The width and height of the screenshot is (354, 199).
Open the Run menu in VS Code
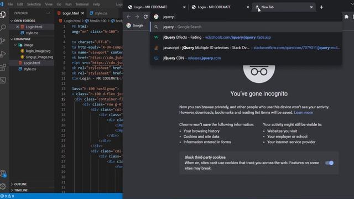tap(69, 4)
